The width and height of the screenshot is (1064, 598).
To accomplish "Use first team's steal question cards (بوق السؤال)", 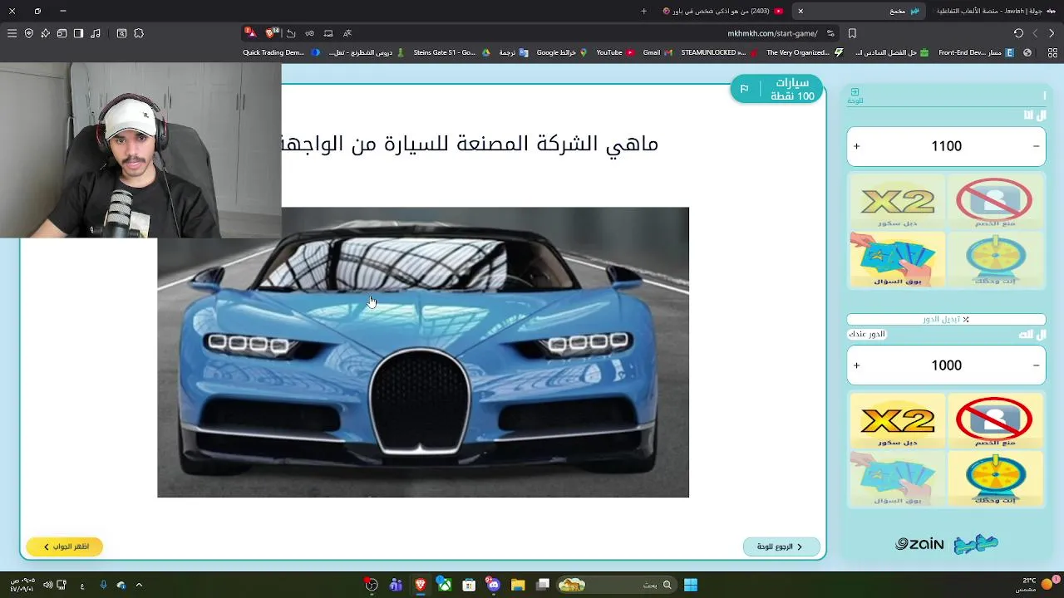I will coord(897,259).
